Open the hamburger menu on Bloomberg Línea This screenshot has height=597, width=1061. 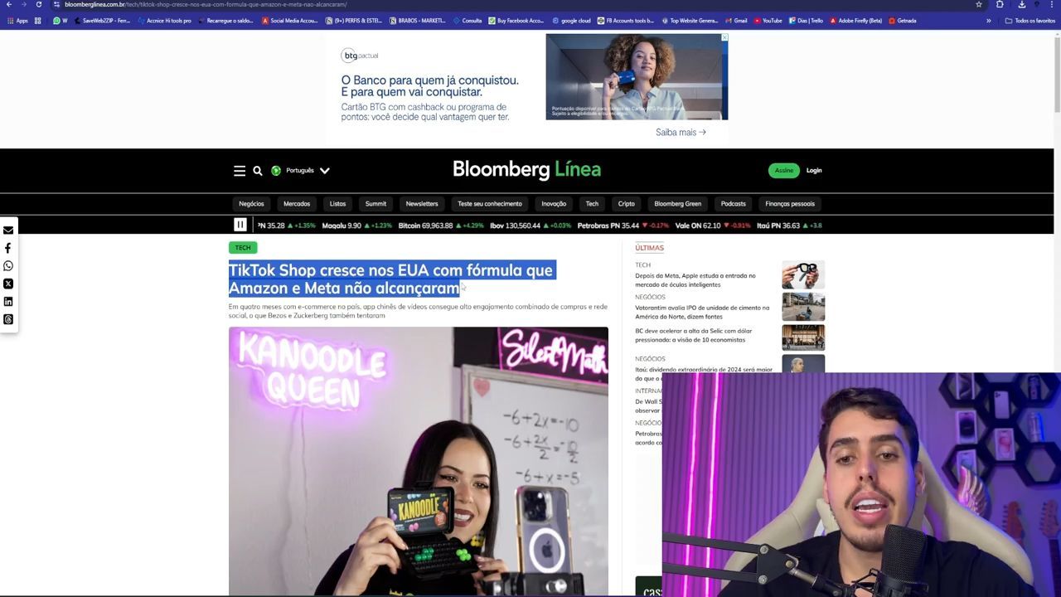240,171
